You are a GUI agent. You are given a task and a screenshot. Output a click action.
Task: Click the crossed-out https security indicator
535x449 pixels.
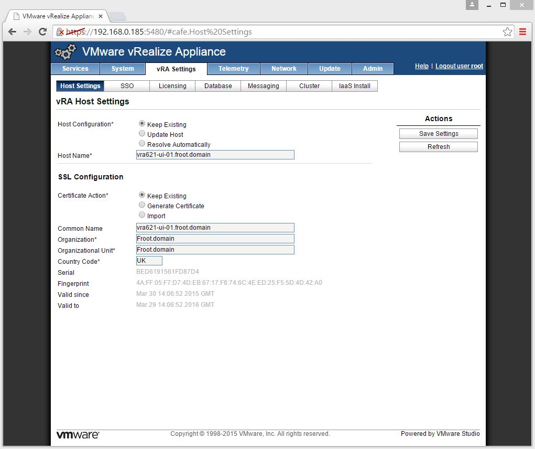[x=61, y=32]
